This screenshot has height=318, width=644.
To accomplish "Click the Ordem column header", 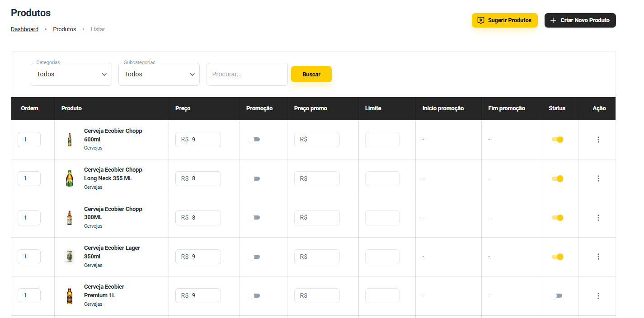I will pyautogui.click(x=29, y=108).
